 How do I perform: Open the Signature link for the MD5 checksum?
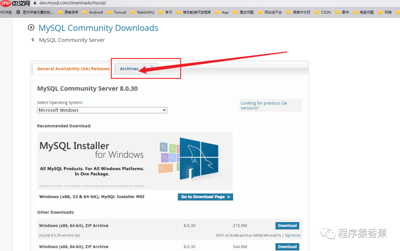coord(292,235)
